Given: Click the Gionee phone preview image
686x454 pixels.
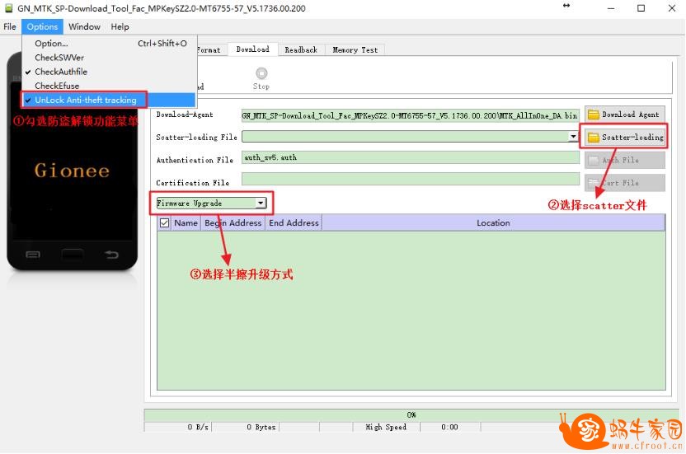Looking at the screenshot, I should coord(73,161).
